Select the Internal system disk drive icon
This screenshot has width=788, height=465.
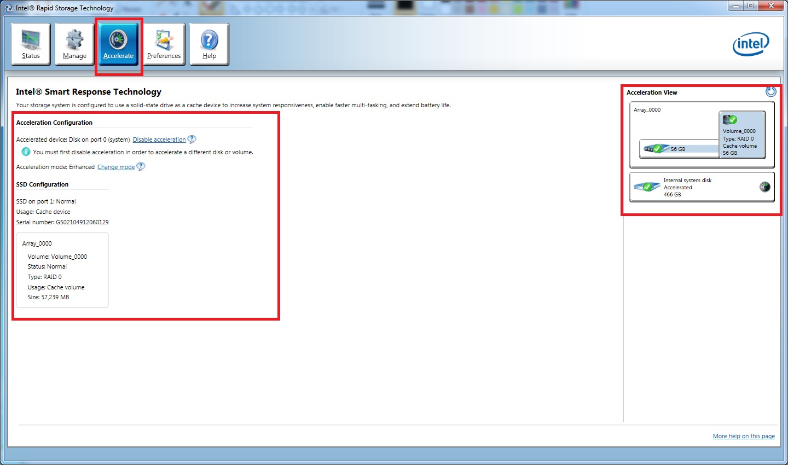[647, 187]
